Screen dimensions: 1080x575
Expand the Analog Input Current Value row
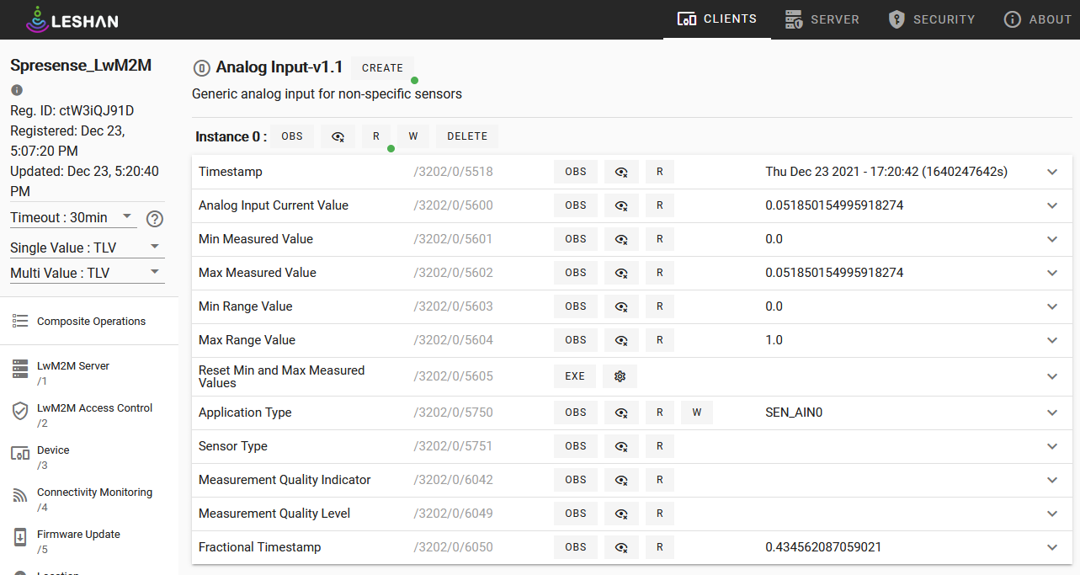pos(1051,205)
